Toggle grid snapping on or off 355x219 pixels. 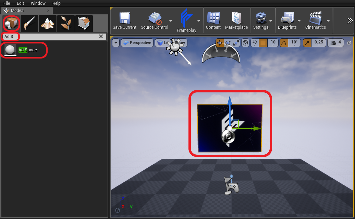[x=263, y=43]
